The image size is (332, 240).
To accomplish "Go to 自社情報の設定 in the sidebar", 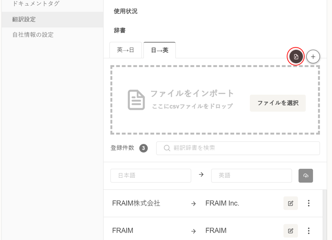I will click(33, 35).
